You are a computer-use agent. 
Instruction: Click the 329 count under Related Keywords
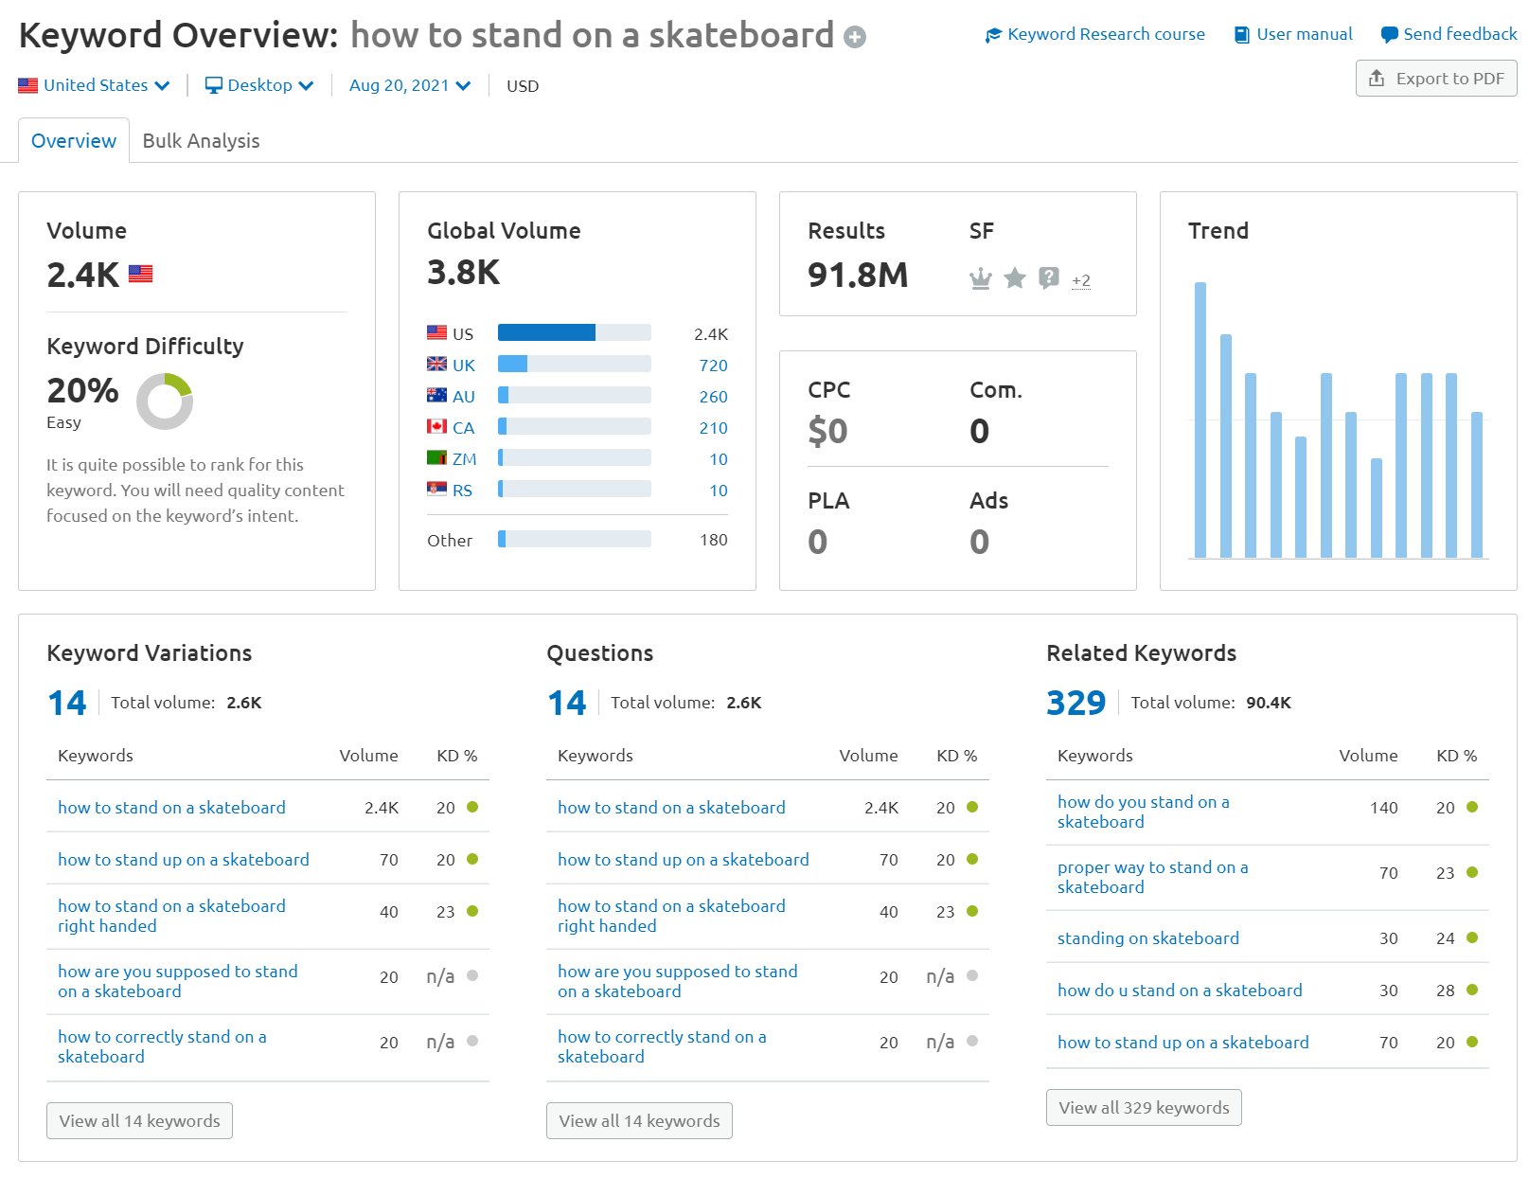1076,703
